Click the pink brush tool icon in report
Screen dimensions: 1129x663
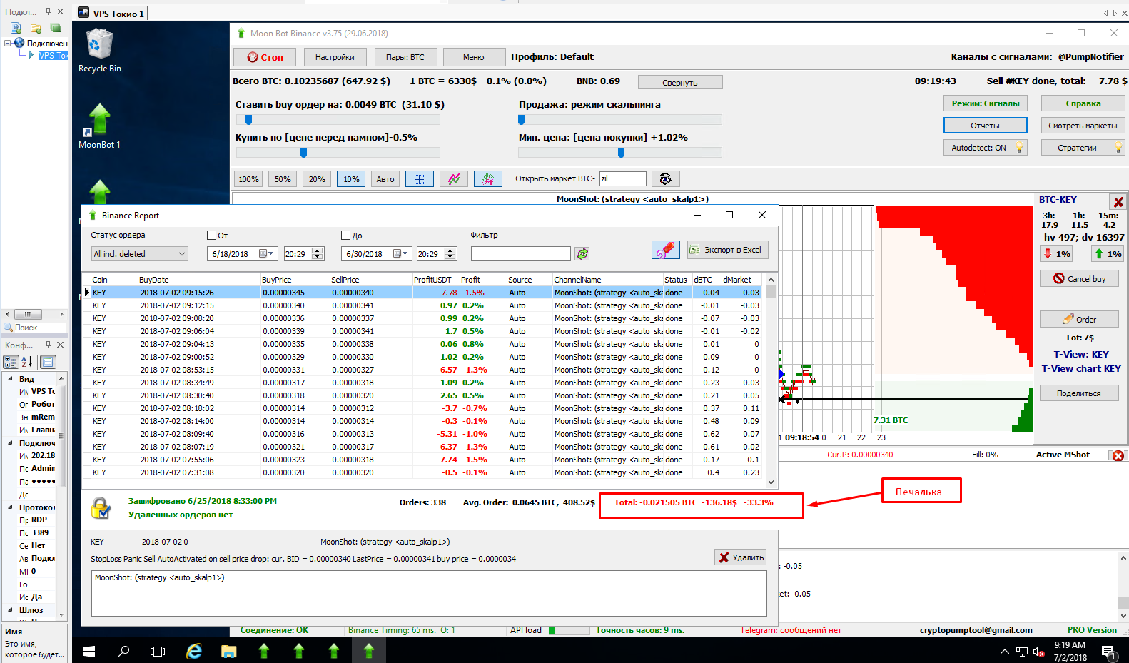point(665,250)
